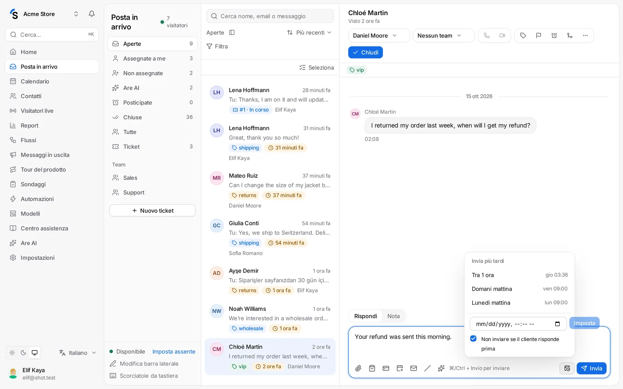
Task: Flag the conversation with the flag icon
Action: coord(539,35)
